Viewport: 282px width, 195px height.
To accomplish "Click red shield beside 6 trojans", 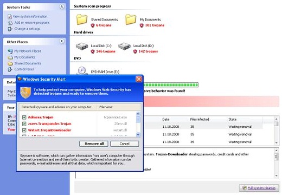I will (93, 25).
